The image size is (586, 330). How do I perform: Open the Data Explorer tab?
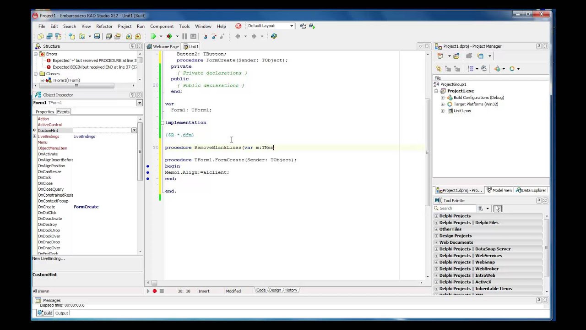coord(531,190)
